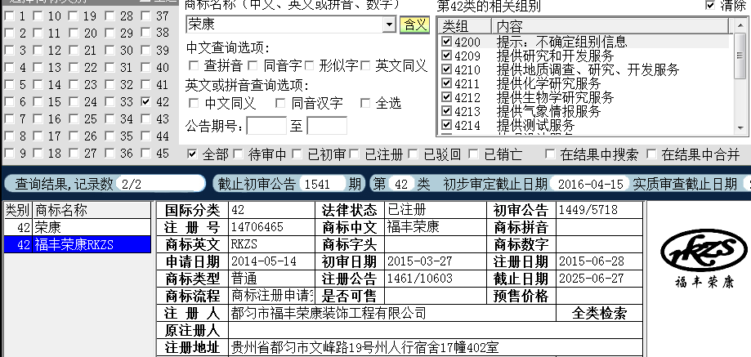Enable the 形似字 option
Image resolution: width=751 pixels, height=357 pixels.
[x=310, y=65]
